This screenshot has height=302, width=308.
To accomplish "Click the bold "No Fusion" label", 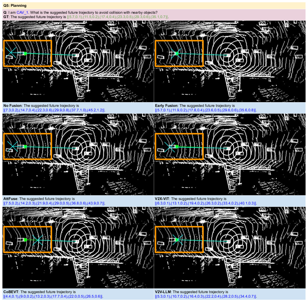I will [12, 106].
